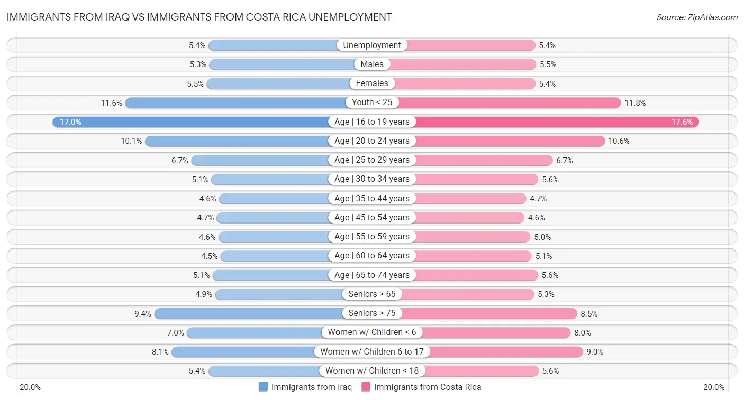Click the 17.6% pink Costa Rica bar
Screen dimensions: 744x400
point(556,122)
